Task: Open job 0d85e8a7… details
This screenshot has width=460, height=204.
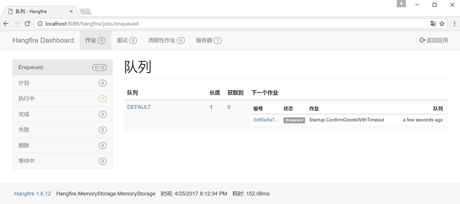Action: click(x=266, y=120)
